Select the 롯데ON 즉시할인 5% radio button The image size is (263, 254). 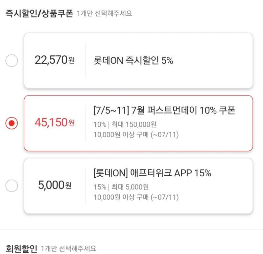point(12,61)
